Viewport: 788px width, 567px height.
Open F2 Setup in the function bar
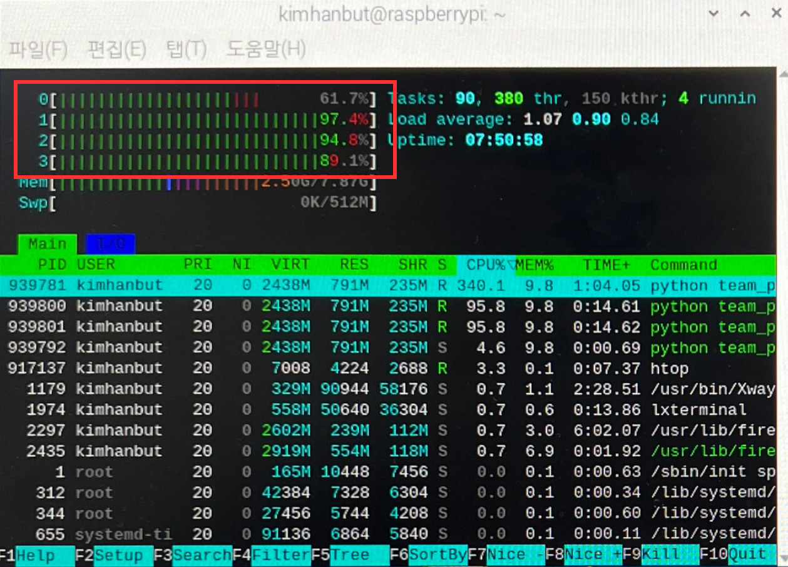click(x=114, y=555)
